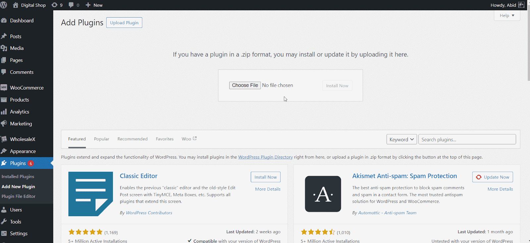530x243 pixels.
Task: Click the New menu item in admin bar
Action: pos(98,5)
